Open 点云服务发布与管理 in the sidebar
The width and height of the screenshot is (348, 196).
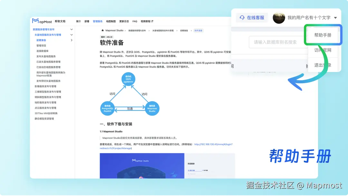pos(45,108)
